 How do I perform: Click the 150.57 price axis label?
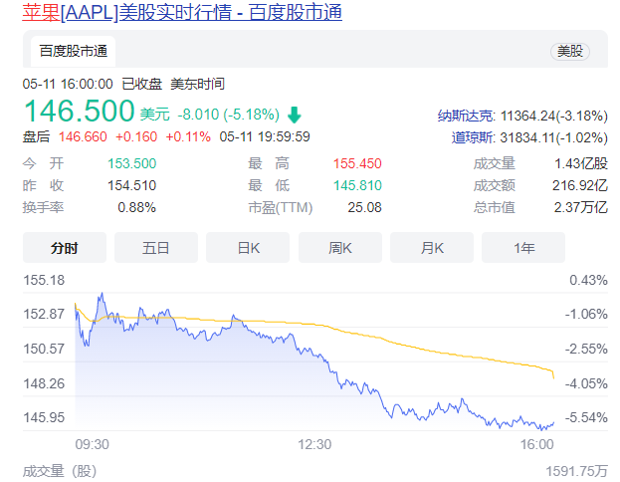(44, 349)
